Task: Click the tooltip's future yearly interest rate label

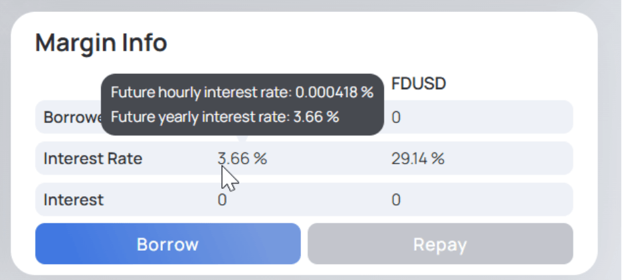Action: click(201, 117)
